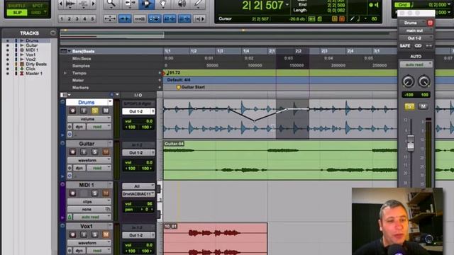Click the horizontal zoom out left arrow

(61, 4)
